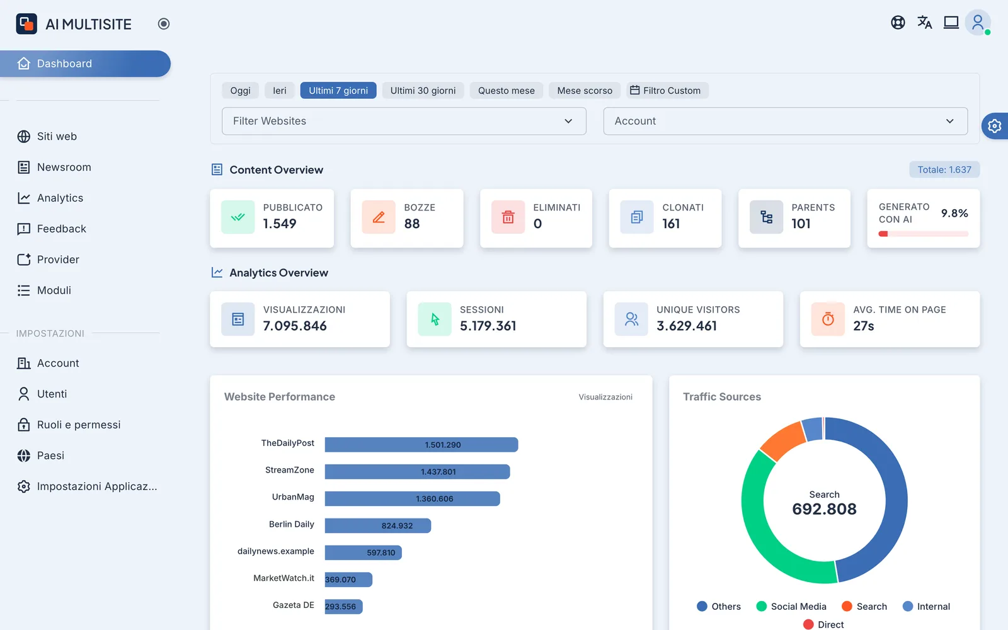Click the laptop display mode icon
The height and width of the screenshot is (630, 1008).
(951, 23)
